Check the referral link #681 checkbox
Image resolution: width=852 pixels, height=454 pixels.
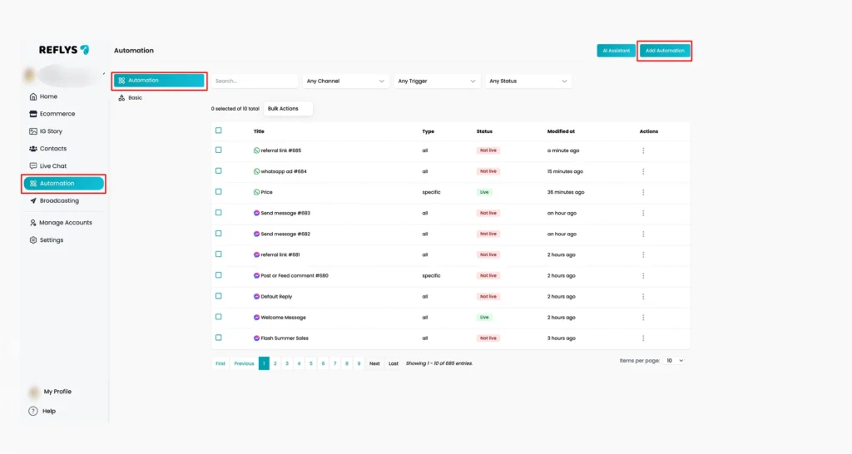point(219,254)
